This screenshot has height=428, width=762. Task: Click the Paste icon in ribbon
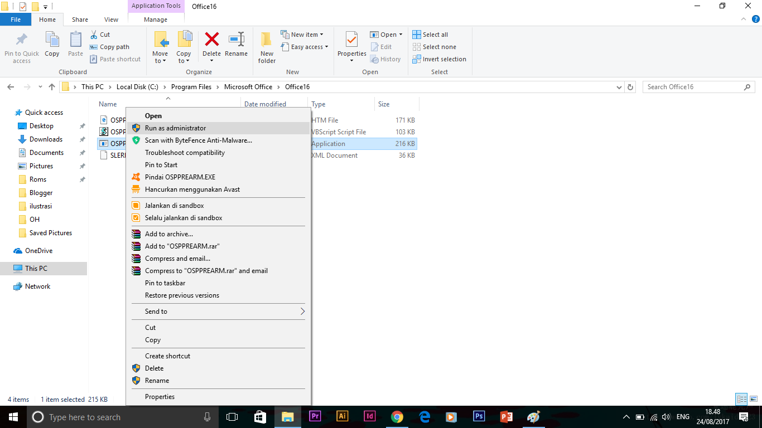(x=75, y=40)
